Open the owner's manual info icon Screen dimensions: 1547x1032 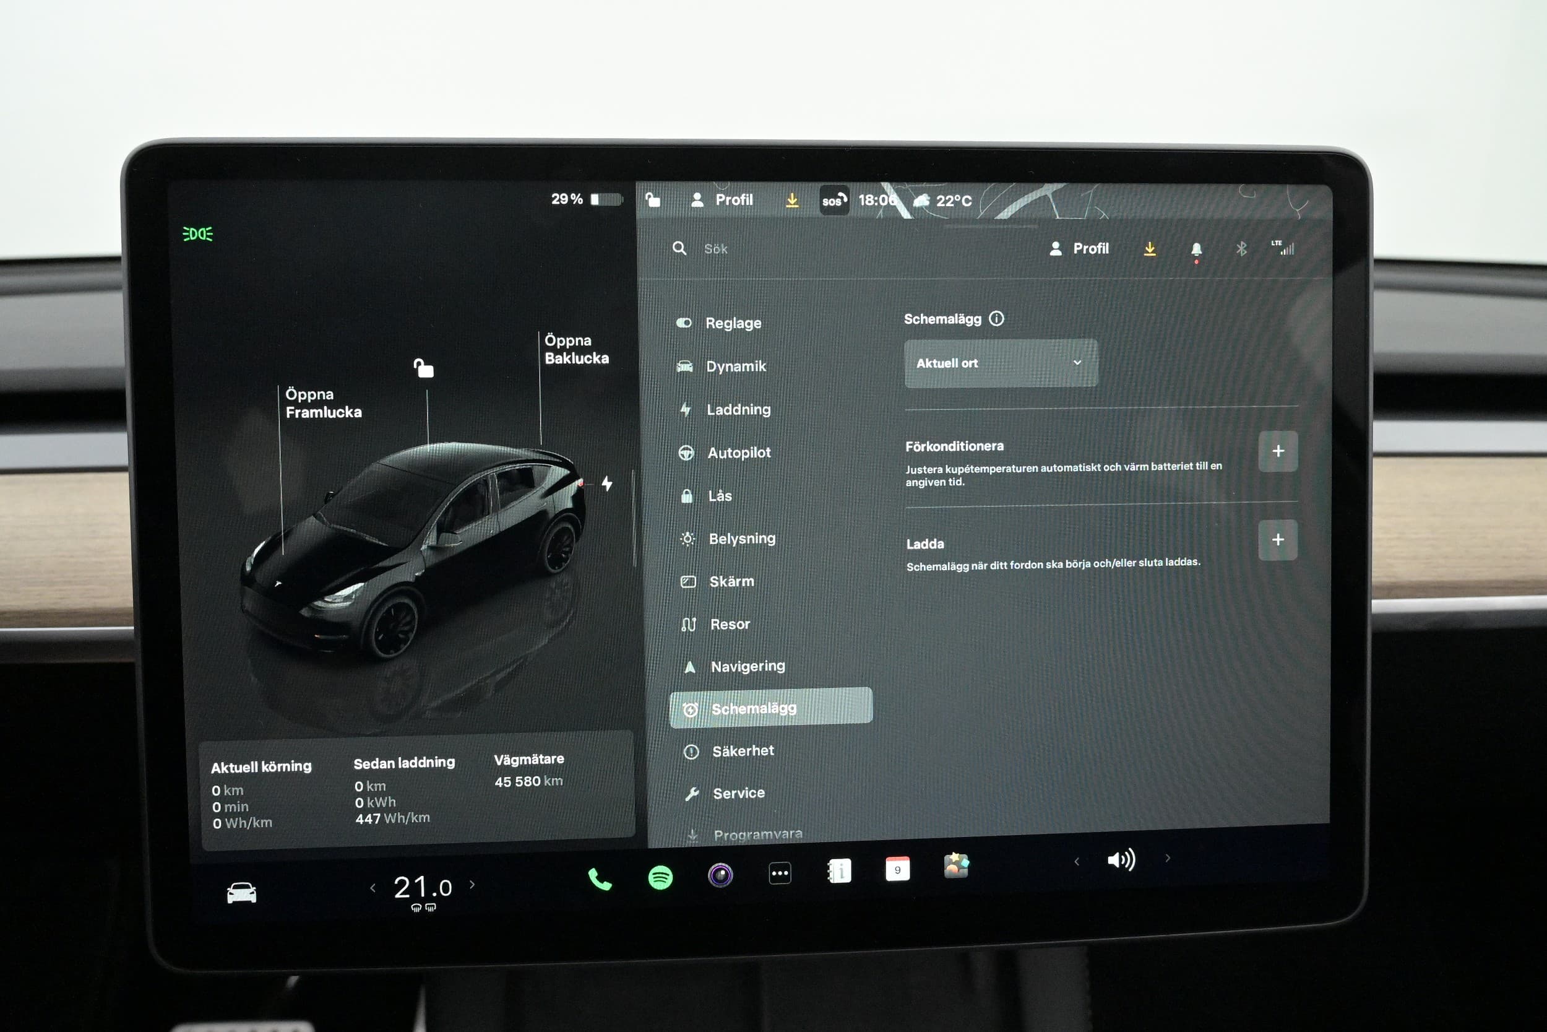tap(839, 872)
